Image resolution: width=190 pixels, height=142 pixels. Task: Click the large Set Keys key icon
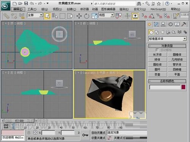(85, 135)
